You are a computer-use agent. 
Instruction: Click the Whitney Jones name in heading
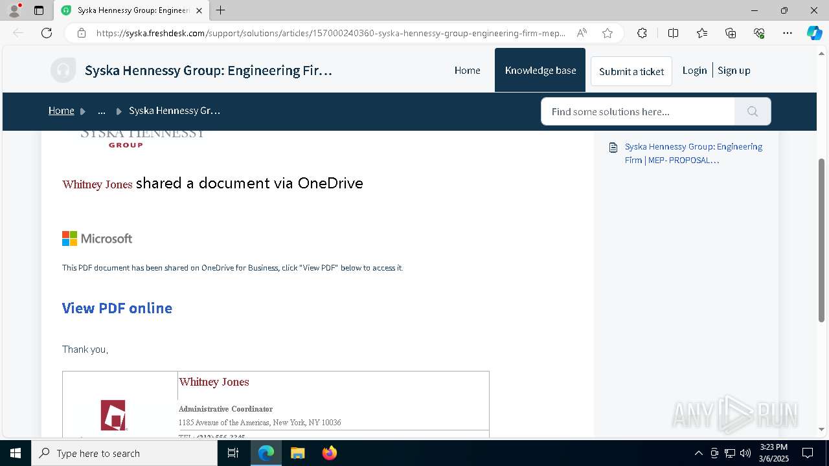(x=97, y=184)
